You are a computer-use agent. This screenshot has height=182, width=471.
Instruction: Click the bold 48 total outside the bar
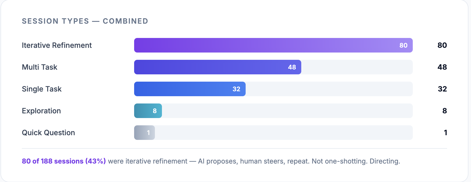coord(442,67)
